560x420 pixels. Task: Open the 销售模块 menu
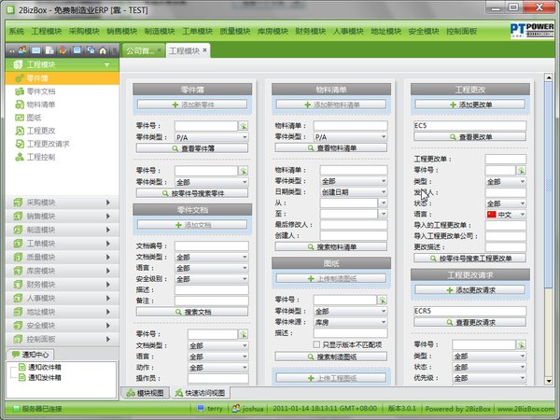click(x=121, y=32)
